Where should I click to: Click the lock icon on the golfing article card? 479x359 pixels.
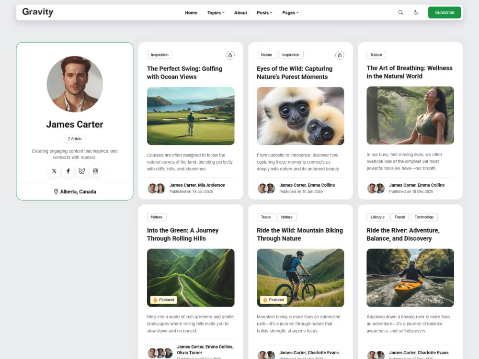point(230,55)
